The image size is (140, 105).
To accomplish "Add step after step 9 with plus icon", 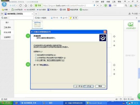I will pyautogui.click(x=114, y=45).
